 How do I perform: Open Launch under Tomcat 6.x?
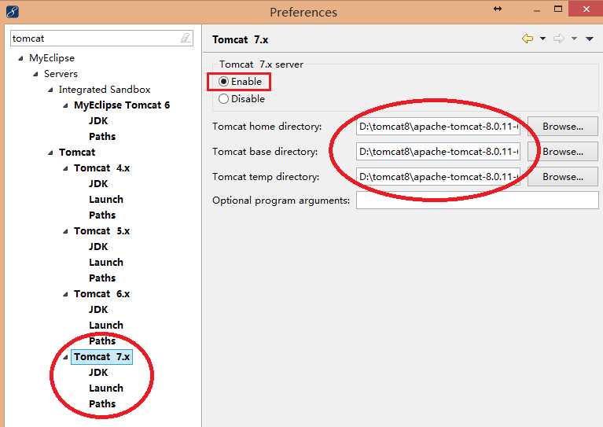click(x=106, y=326)
